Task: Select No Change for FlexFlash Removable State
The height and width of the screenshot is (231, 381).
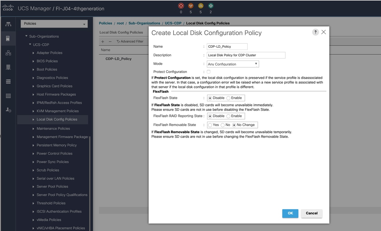Action: (x=234, y=125)
